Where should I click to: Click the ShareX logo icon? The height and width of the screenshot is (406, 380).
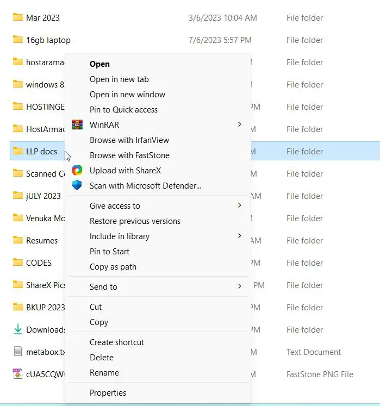pyautogui.click(x=77, y=170)
